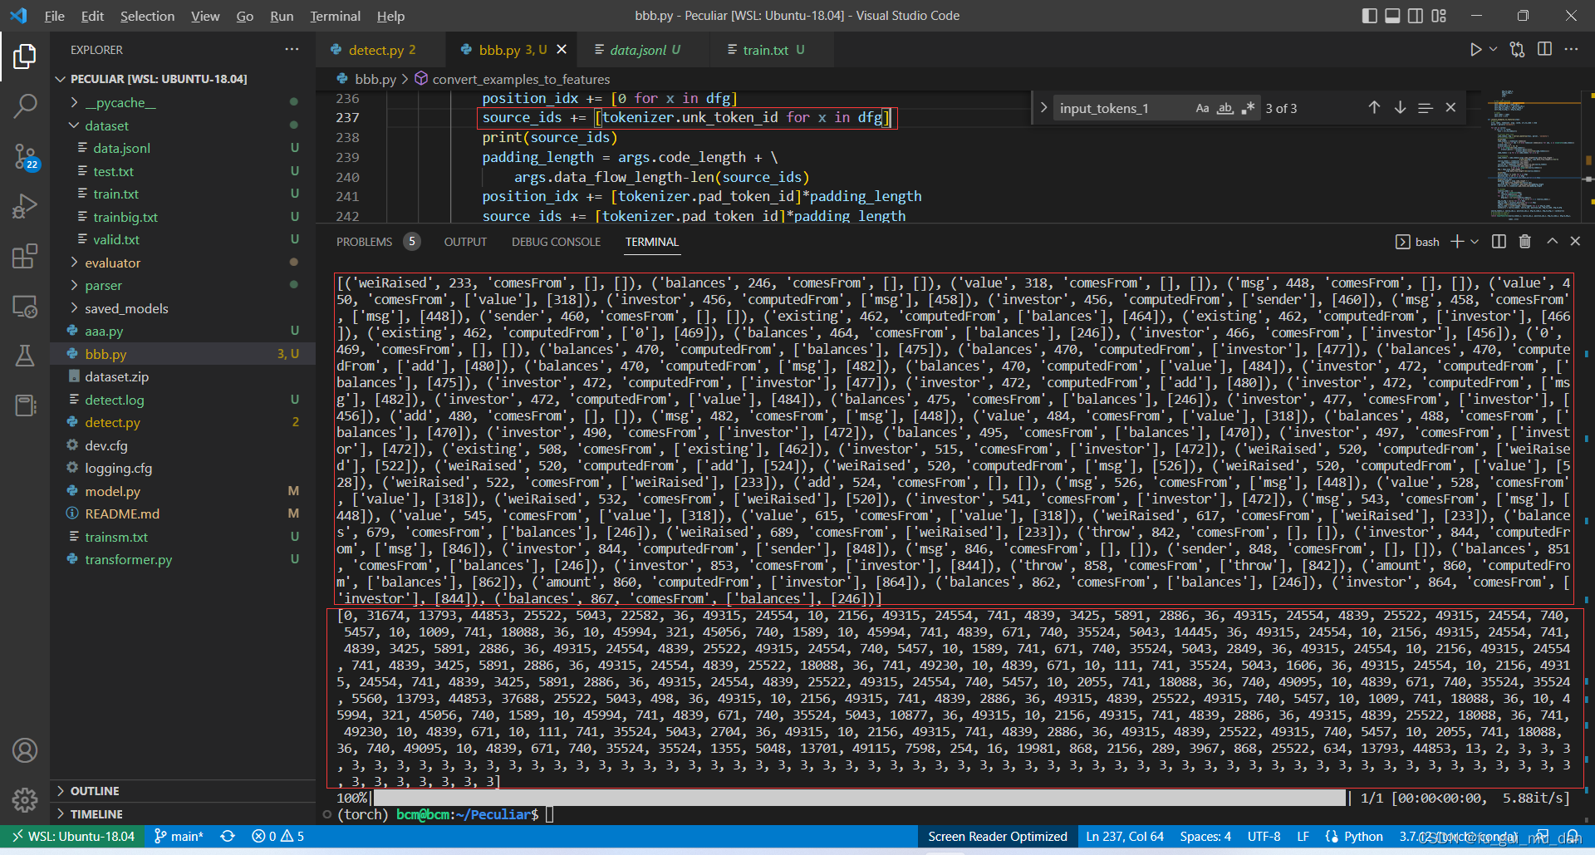Kill terminal with trash icon
This screenshot has width=1595, height=855.
pos(1524,242)
